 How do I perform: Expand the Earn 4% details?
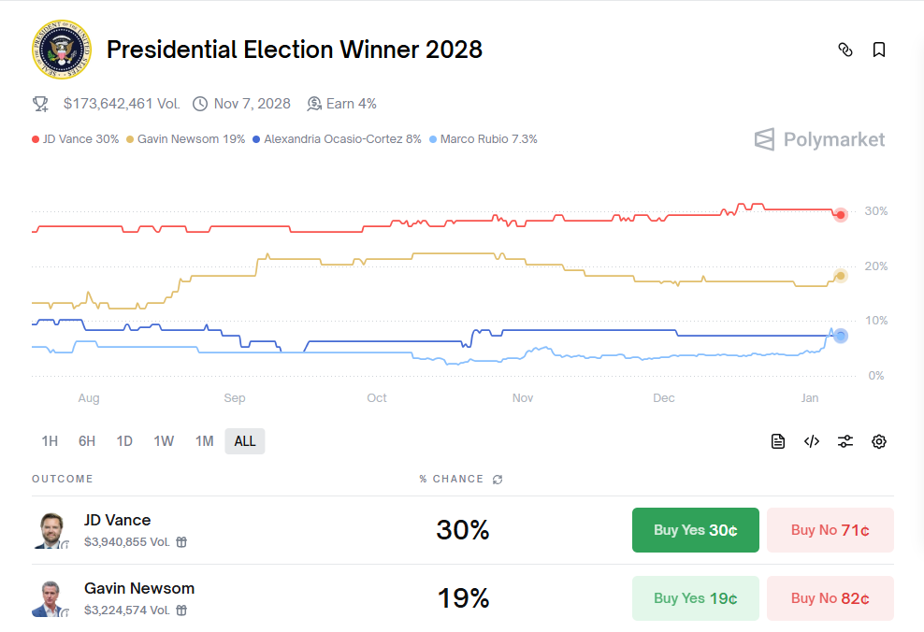(x=342, y=104)
